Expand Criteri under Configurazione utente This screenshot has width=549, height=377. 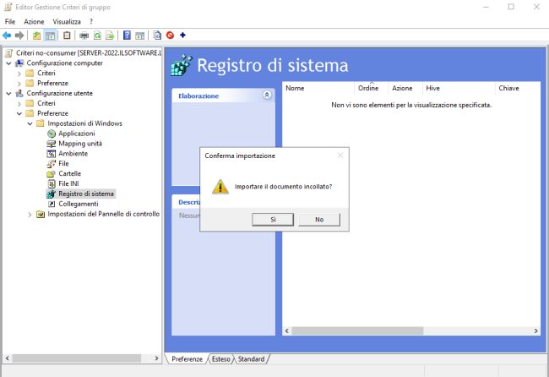point(19,104)
